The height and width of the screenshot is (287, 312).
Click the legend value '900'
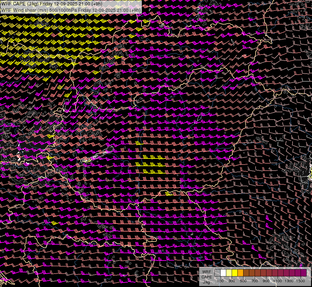coord(266,281)
